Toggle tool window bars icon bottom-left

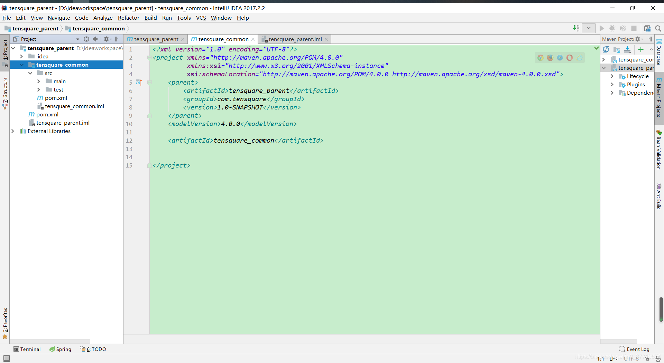[x=7, y=358]
